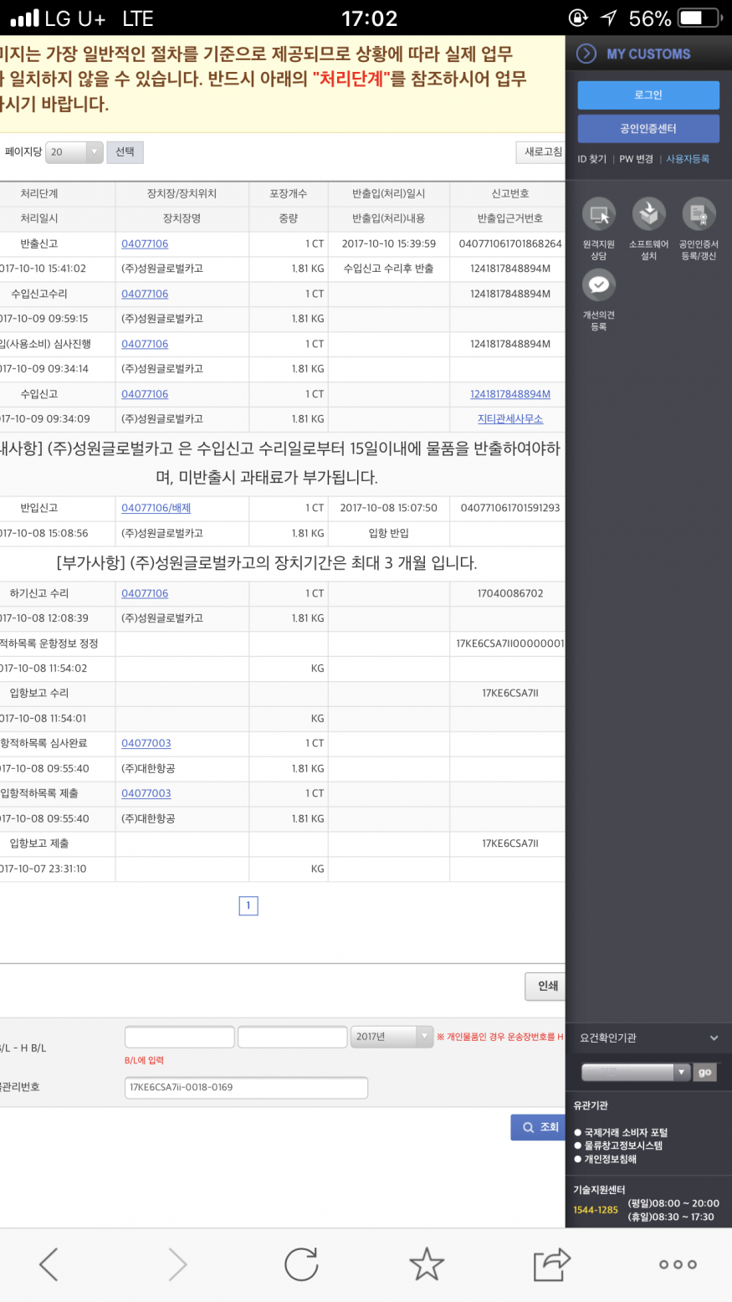Open the 요건확인기관 agency select dropdown

(636, 1072)
